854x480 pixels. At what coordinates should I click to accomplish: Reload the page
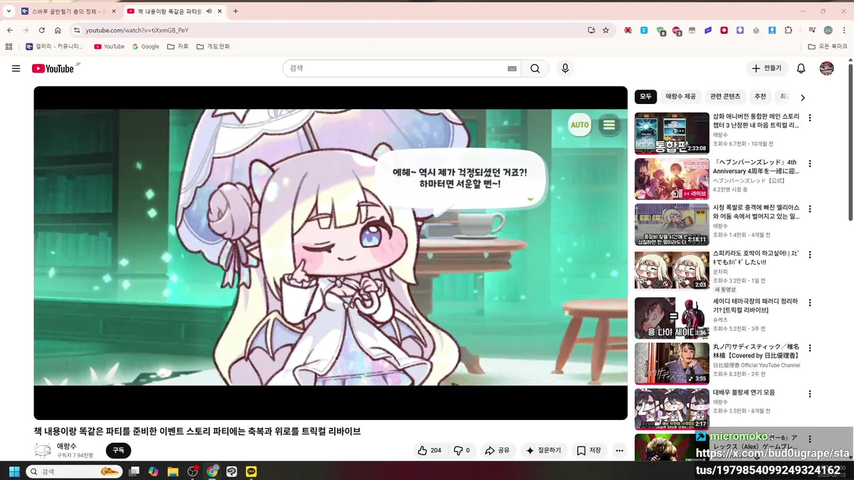point(41,30)
